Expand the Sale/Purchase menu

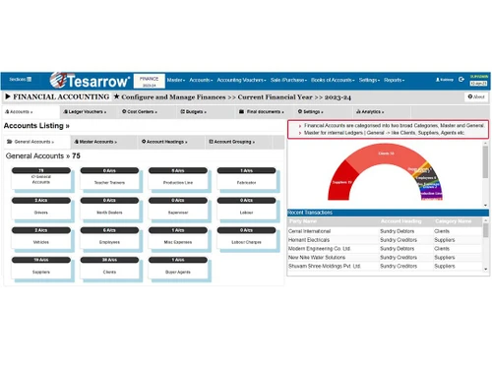tap(288, 80)
